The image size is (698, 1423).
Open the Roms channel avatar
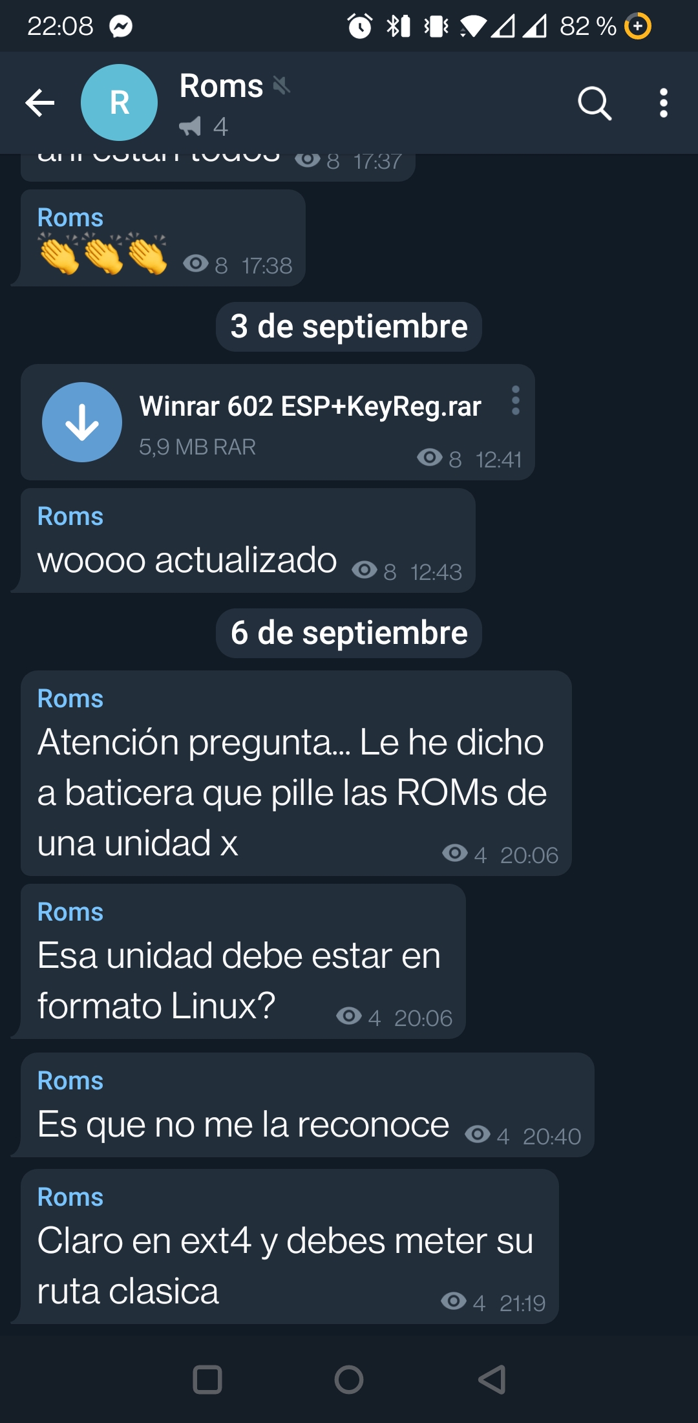tap(119, 102)
